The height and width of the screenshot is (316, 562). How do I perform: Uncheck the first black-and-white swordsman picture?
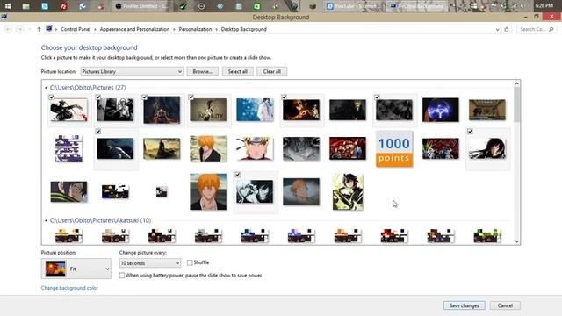(52, 97)
